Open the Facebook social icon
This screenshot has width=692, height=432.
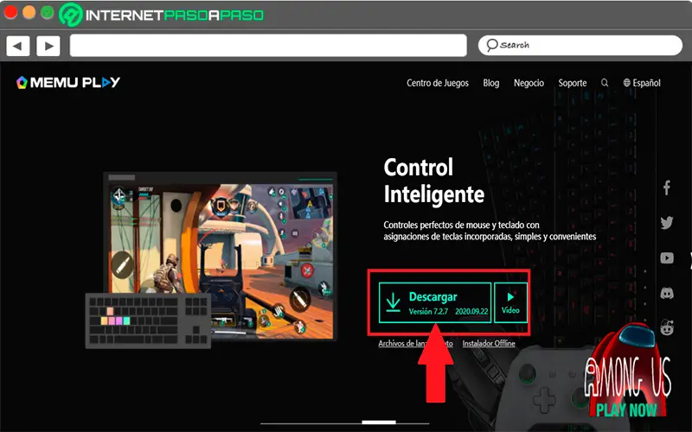(x=667, y=187)
